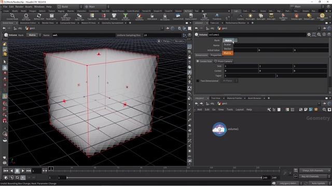Add a Spot Light from shelf

coord(261,17)
